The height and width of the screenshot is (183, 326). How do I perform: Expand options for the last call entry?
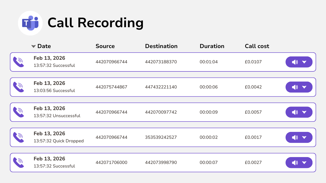coord(305,162)
